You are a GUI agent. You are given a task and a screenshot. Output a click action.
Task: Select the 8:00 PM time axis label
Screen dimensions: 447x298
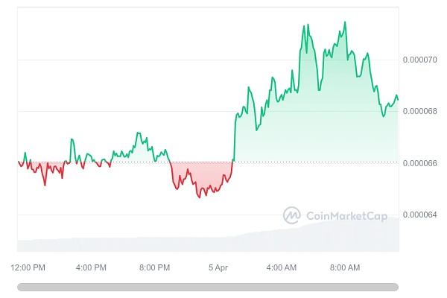[154, 267]
